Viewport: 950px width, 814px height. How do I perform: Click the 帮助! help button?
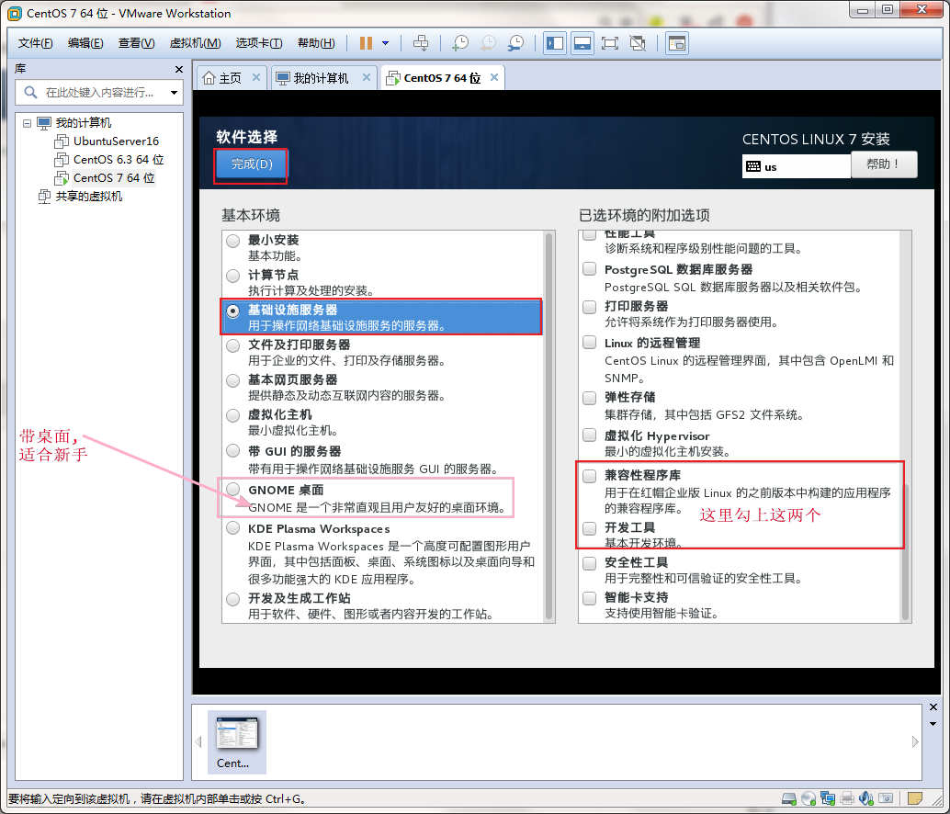click(x=883, y=164)
